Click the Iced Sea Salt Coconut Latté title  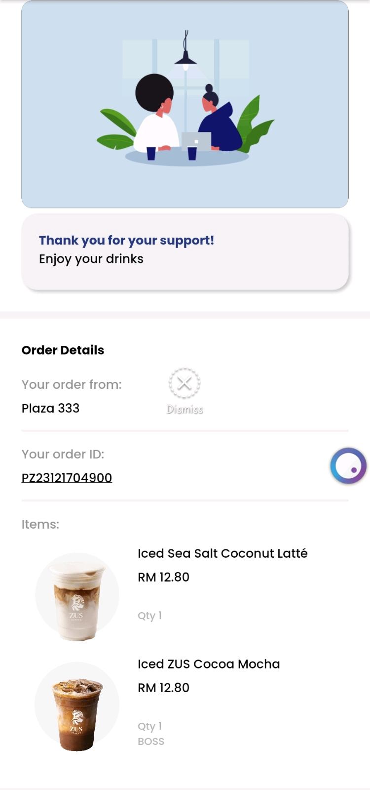[222, 553]
